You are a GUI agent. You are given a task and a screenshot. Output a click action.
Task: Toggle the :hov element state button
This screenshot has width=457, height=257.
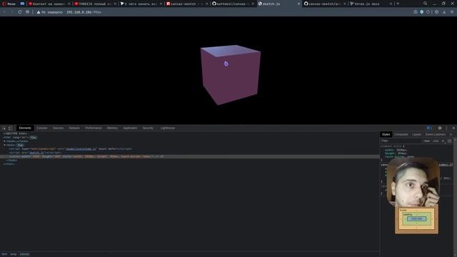[427, 141]
